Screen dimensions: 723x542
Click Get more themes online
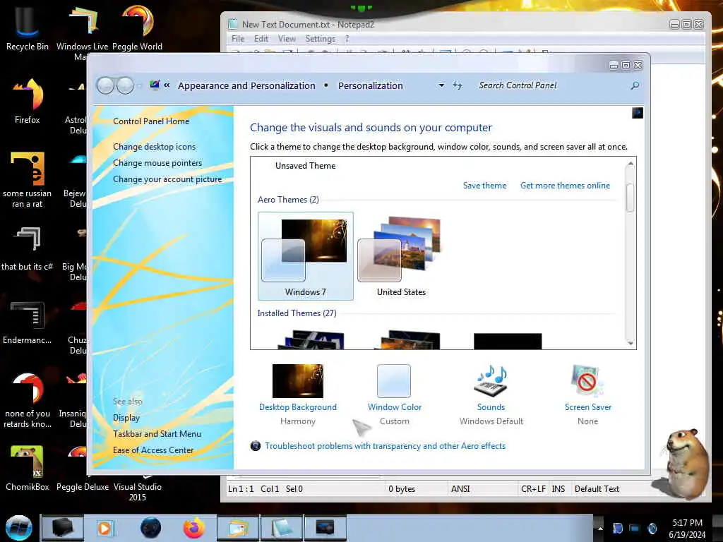coord(565,186)
